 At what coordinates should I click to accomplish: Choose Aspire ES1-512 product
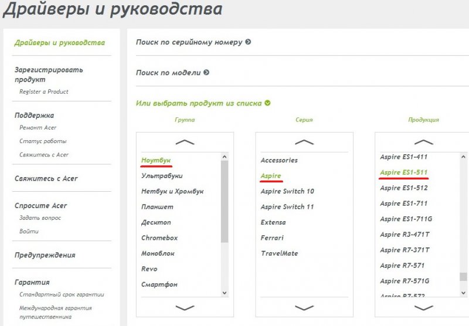tap(403, 188)
